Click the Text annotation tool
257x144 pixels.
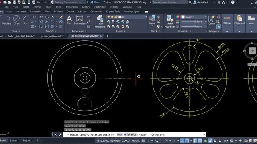point(69,20)
